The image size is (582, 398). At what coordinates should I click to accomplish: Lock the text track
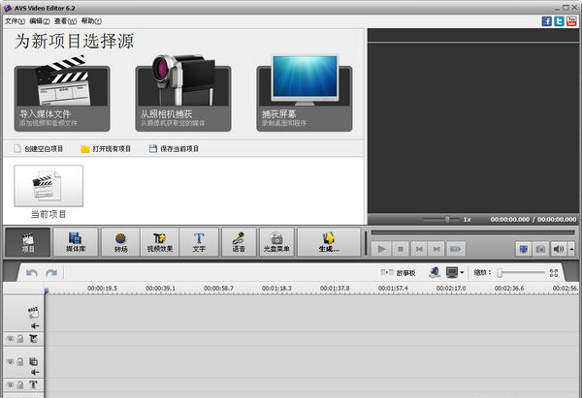[x=20, y=384]
